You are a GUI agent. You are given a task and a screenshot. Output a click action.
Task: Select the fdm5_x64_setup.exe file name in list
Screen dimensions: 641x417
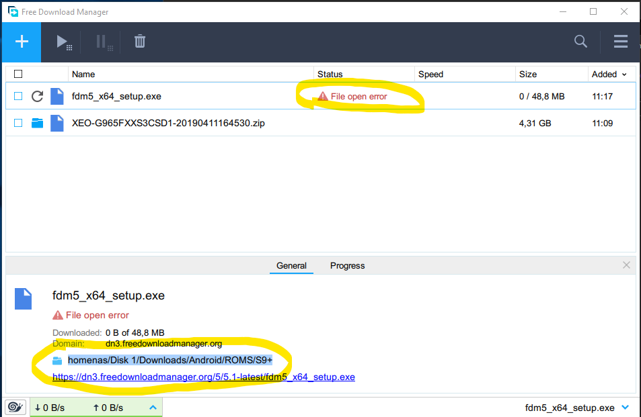(x=116, y=96)
